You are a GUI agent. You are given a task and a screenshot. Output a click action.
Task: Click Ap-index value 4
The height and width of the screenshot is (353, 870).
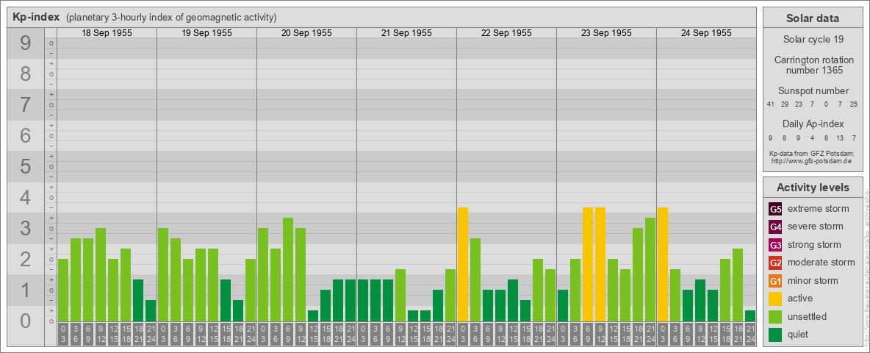point(812,138)
